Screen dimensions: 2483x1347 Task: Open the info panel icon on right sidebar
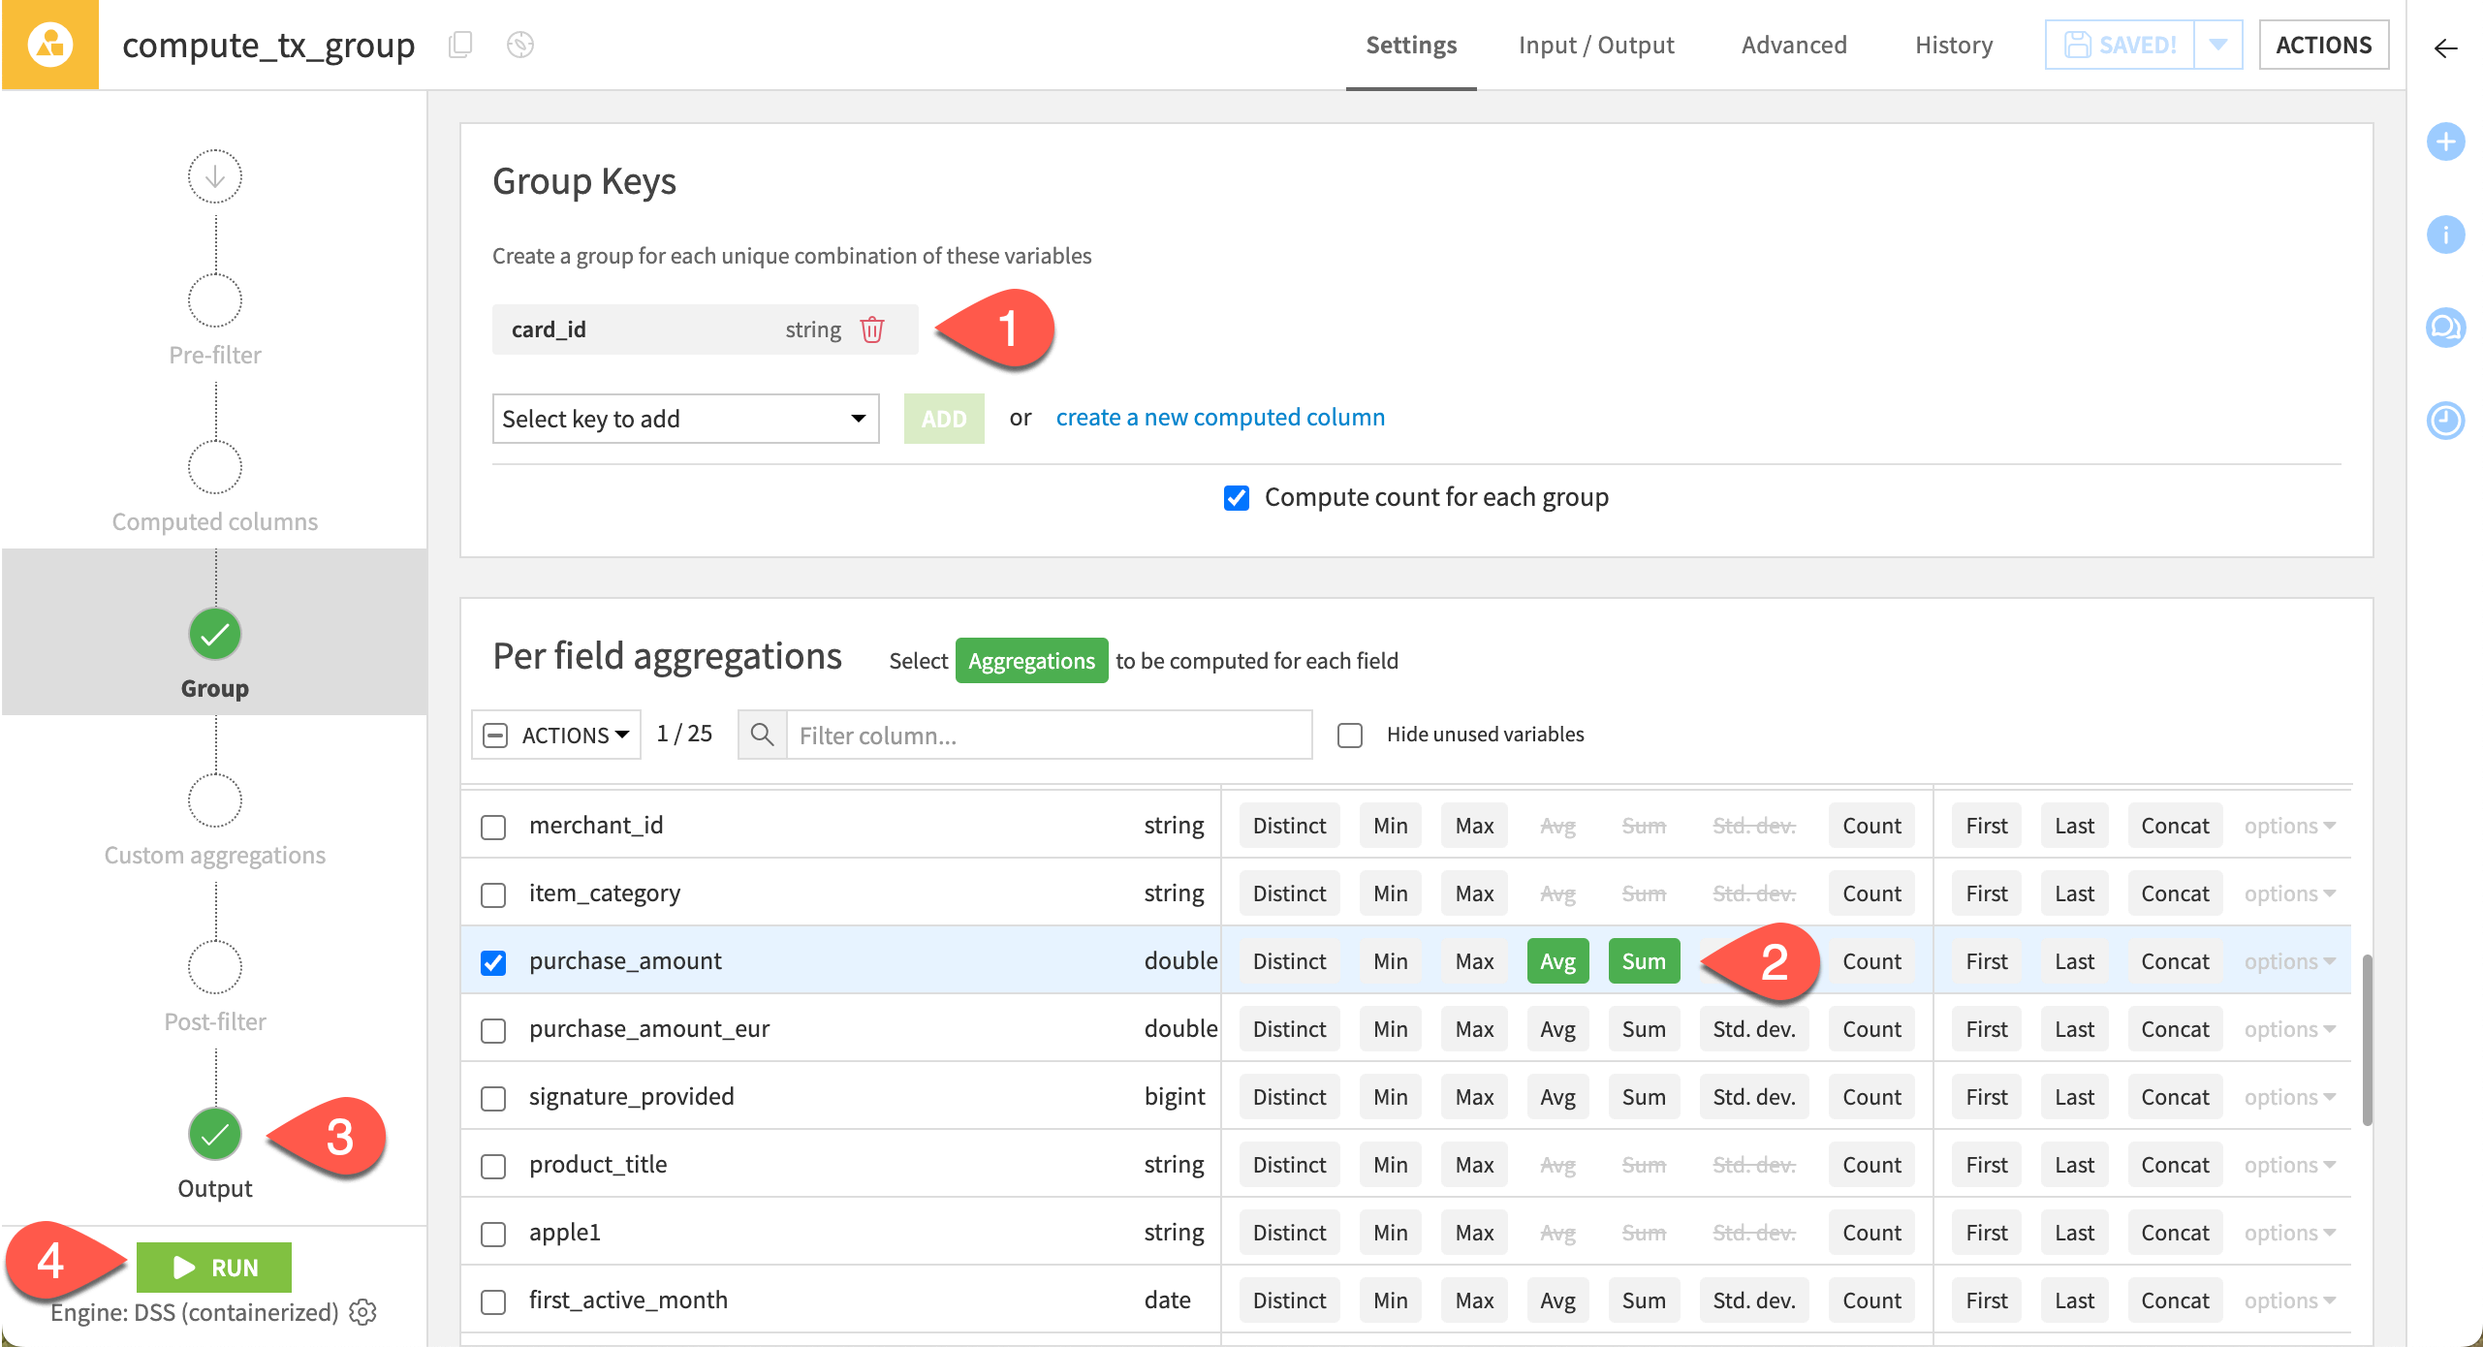(2446, 235)
